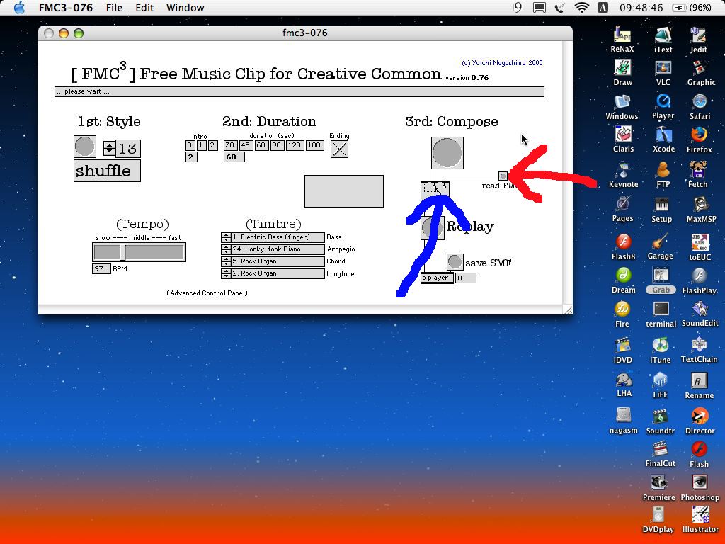Click the Arppegio timbre stepper arrows

tap(226, 249)
